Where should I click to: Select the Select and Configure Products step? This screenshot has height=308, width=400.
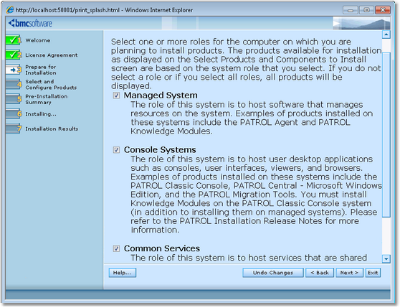(x=51, y=85)
